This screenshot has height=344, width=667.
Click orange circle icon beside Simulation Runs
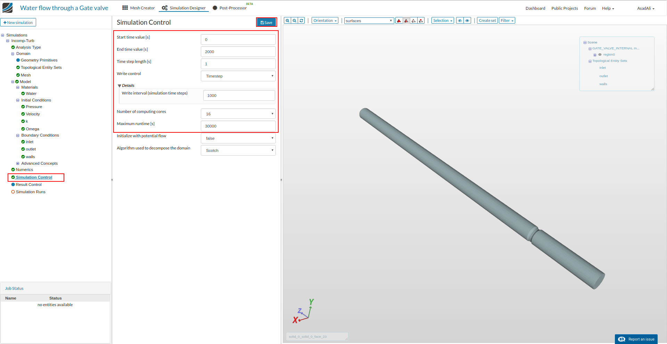tap(13, 192)
